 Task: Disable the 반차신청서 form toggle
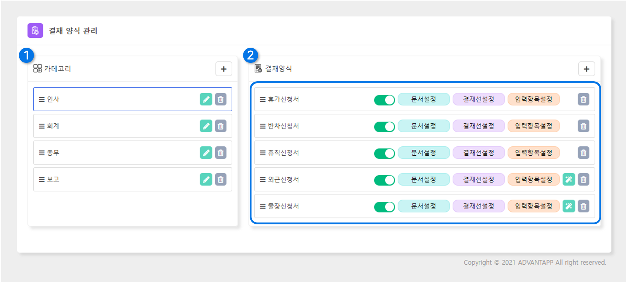(x=384, y=126)
